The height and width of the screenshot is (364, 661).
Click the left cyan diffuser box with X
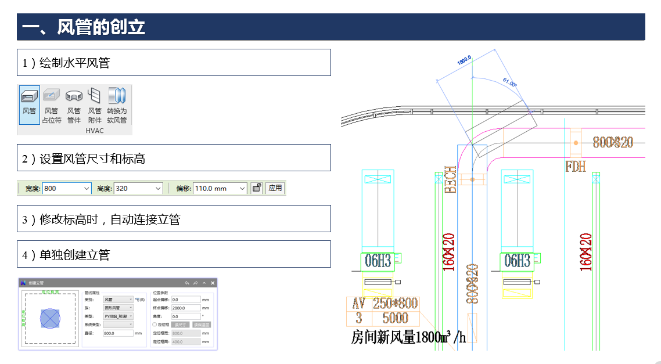(378, 179)
